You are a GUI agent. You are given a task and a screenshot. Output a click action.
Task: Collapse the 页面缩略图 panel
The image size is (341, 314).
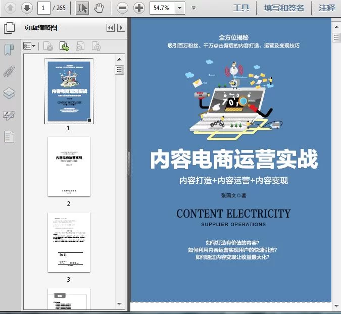[110, 28]
